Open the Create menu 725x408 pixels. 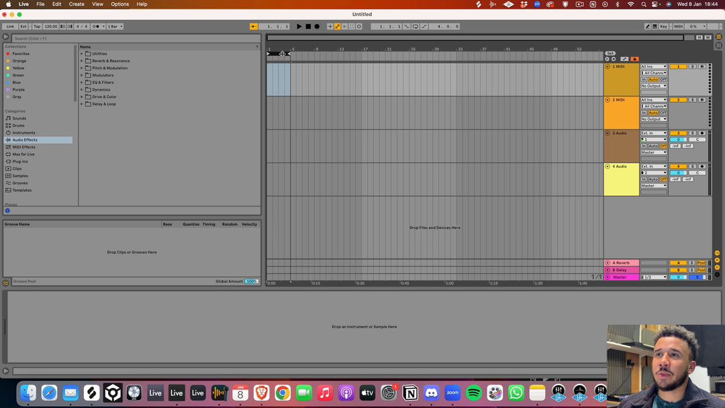pyautogui.click(x=77, y=4)
